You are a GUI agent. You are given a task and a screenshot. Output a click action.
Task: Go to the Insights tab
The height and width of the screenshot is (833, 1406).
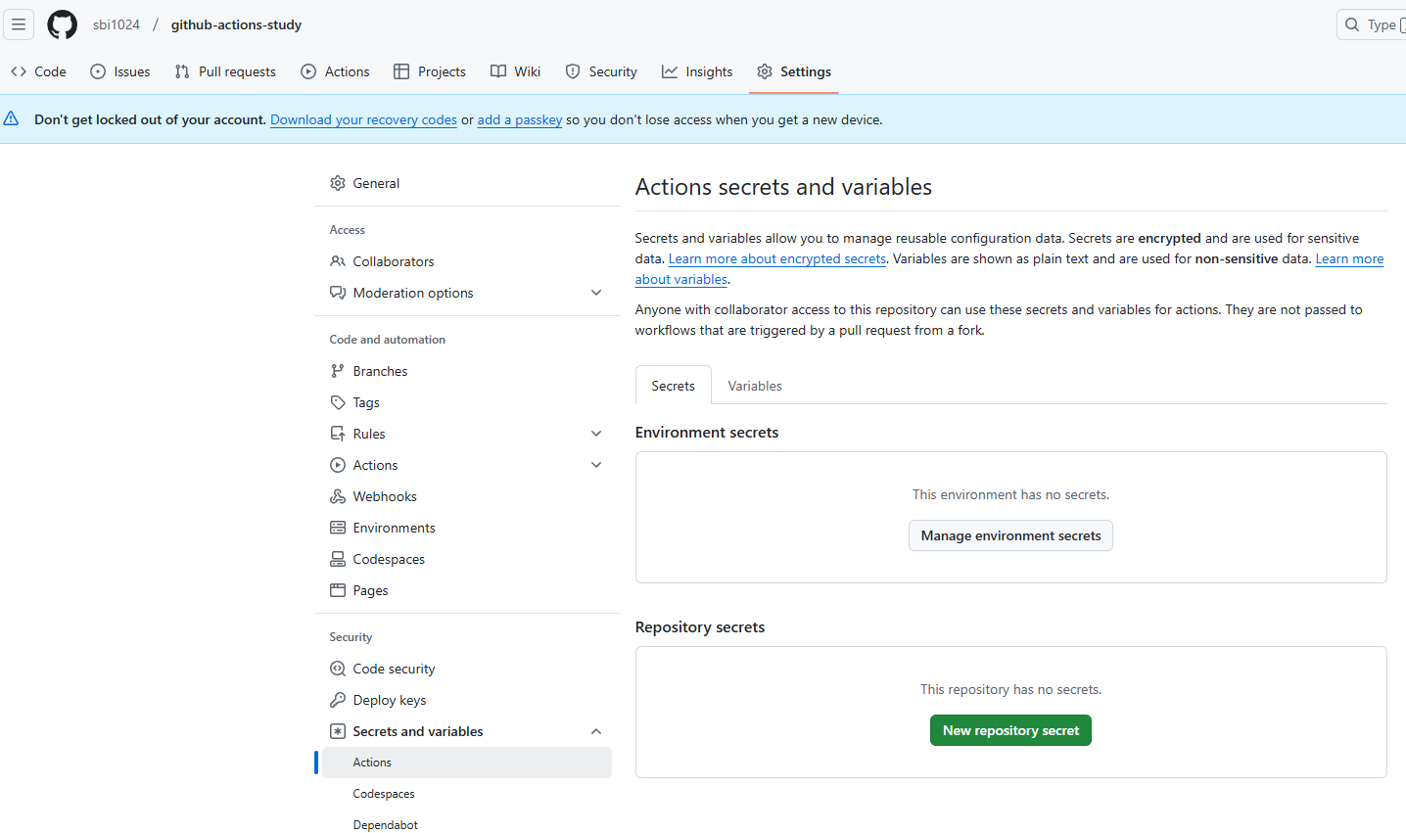pos(697,71)
